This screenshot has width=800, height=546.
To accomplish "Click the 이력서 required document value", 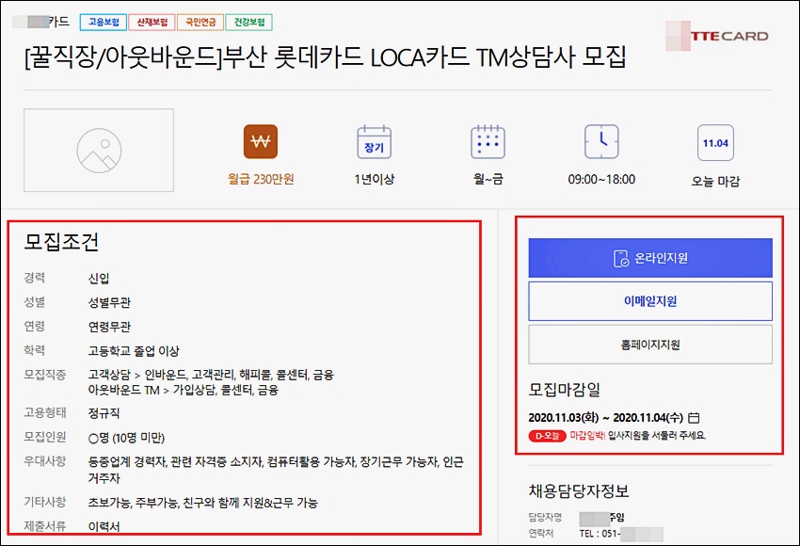I will [104, 526].
